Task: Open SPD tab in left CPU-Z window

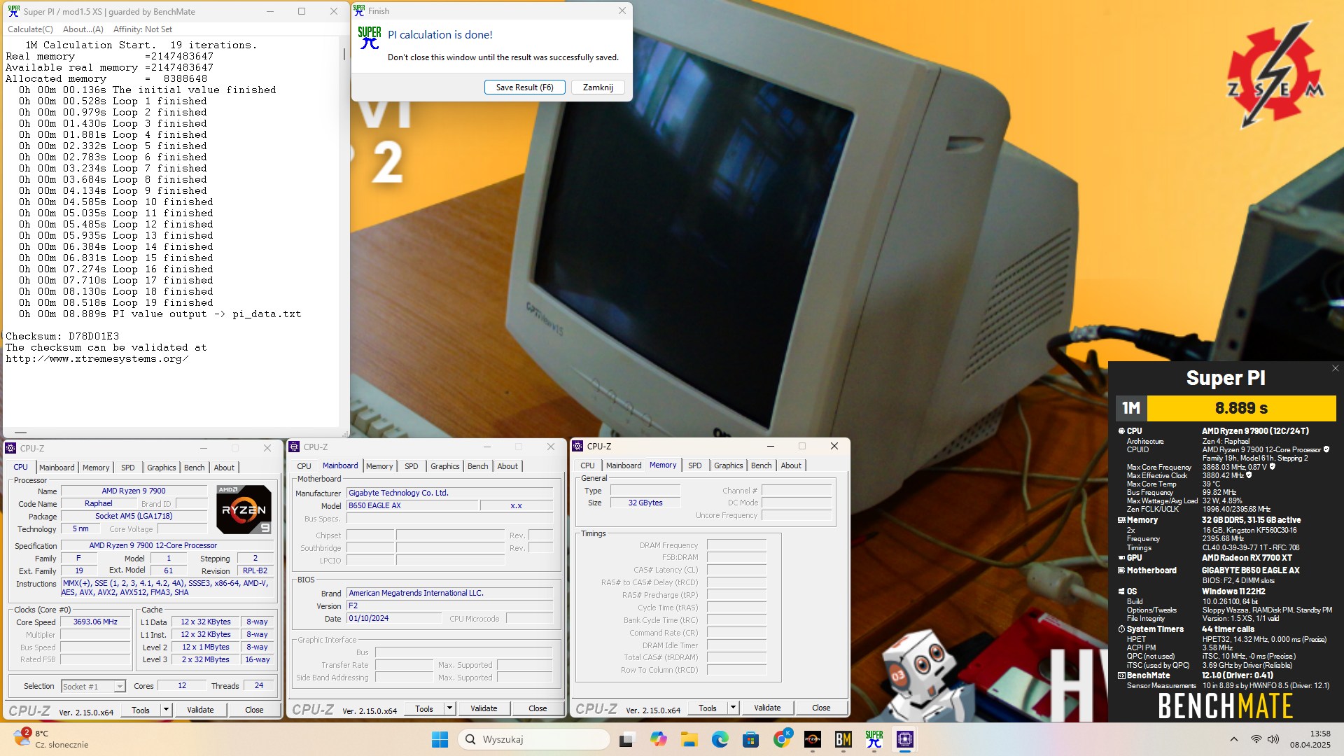Action: point(127,468)
